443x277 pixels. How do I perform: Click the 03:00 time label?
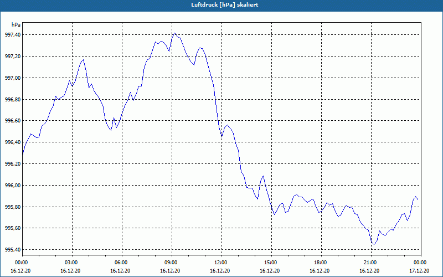pyautogui.click(x=72, y=263)
